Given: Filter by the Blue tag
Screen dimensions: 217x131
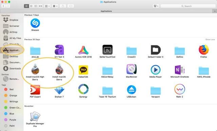Looking at the screenshot, I should click(12, 114).
